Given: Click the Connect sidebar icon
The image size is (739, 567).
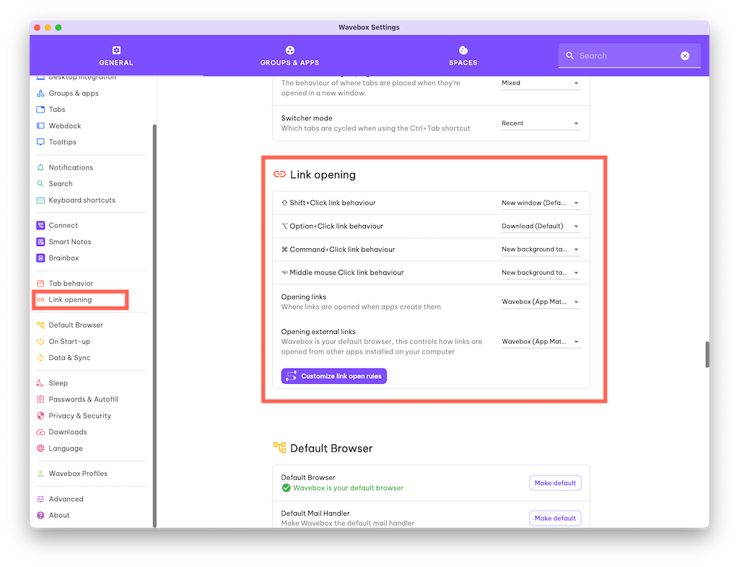Looking at the screenshot, I should click(40, 226).
